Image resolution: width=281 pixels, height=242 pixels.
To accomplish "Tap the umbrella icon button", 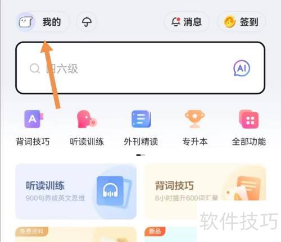I will (87, 22).
